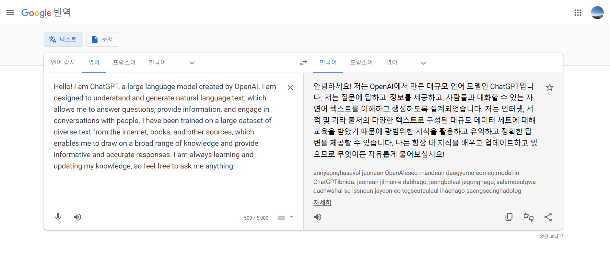
Task: Open the input tools dropdown arrow
Action: pos(291,217)
